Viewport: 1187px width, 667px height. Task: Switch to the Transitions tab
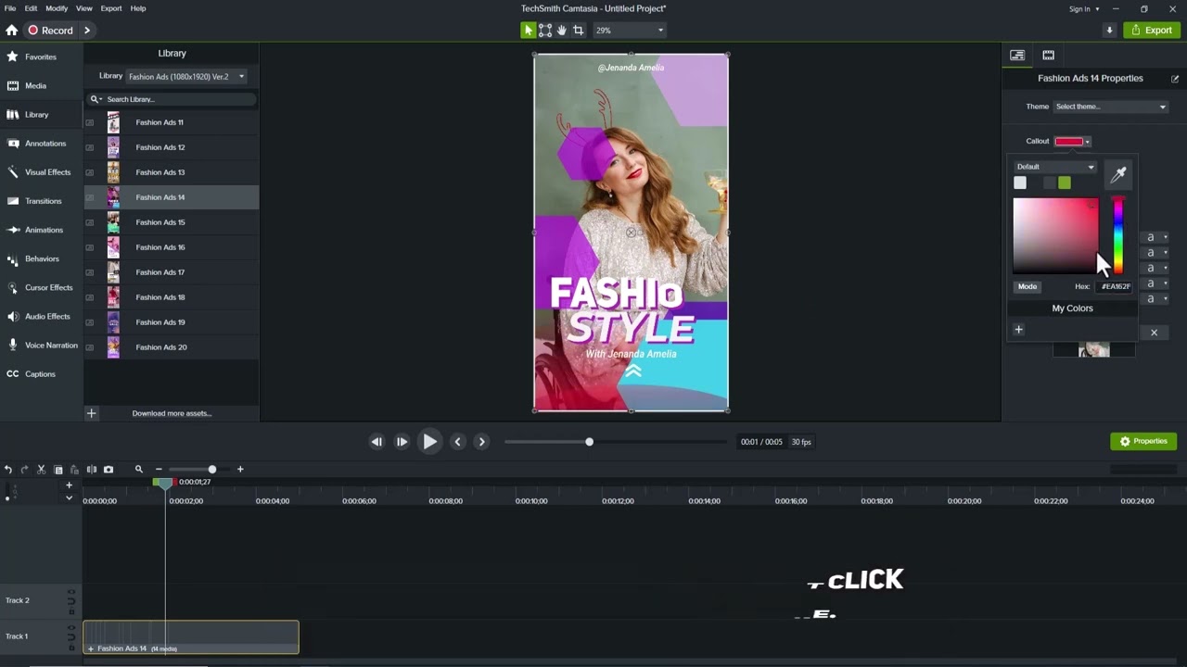click(42, 201)
